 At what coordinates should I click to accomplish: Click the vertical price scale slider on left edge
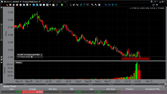click(x=2, y=32)
